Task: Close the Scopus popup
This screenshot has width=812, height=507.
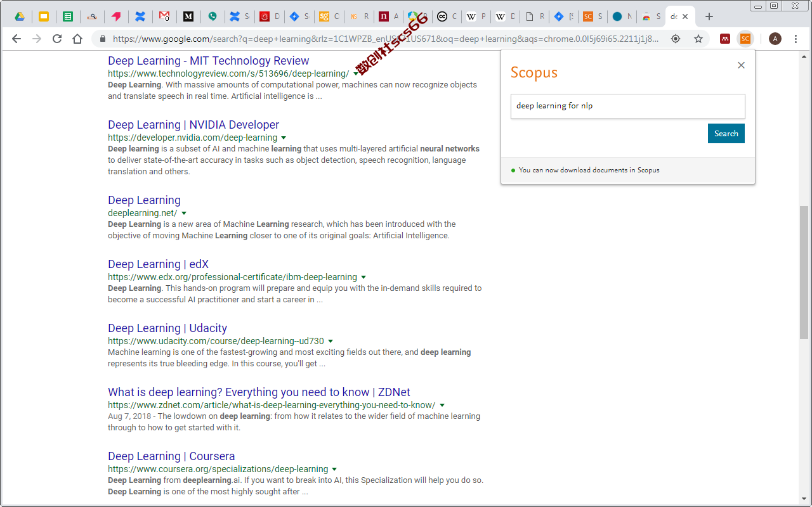Action: 741,65
